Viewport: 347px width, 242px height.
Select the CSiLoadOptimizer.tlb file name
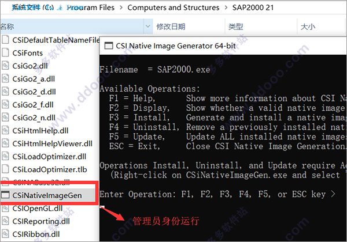coord(50,169)
